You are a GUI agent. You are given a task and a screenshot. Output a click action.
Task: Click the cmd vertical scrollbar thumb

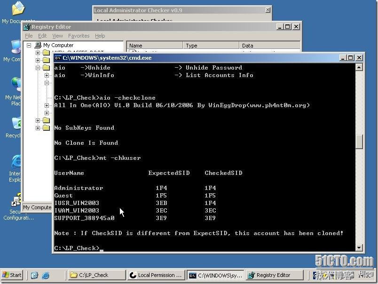pyautogui.click(x=359, y=142)
